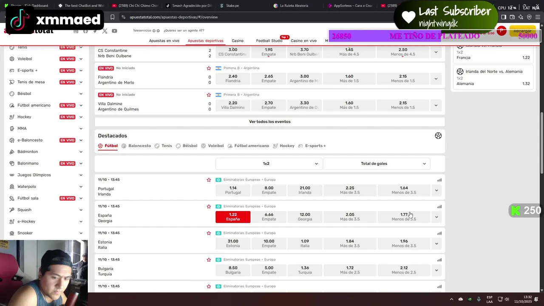This screenshot has width=544, height=306.
Task: Click the E-sports + sidebar icon
Action: tap(12, 71)
